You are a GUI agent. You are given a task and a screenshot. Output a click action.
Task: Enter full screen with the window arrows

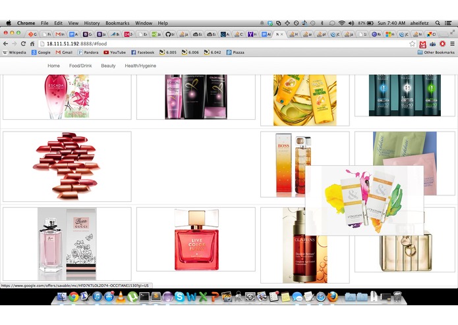[452, 32]
